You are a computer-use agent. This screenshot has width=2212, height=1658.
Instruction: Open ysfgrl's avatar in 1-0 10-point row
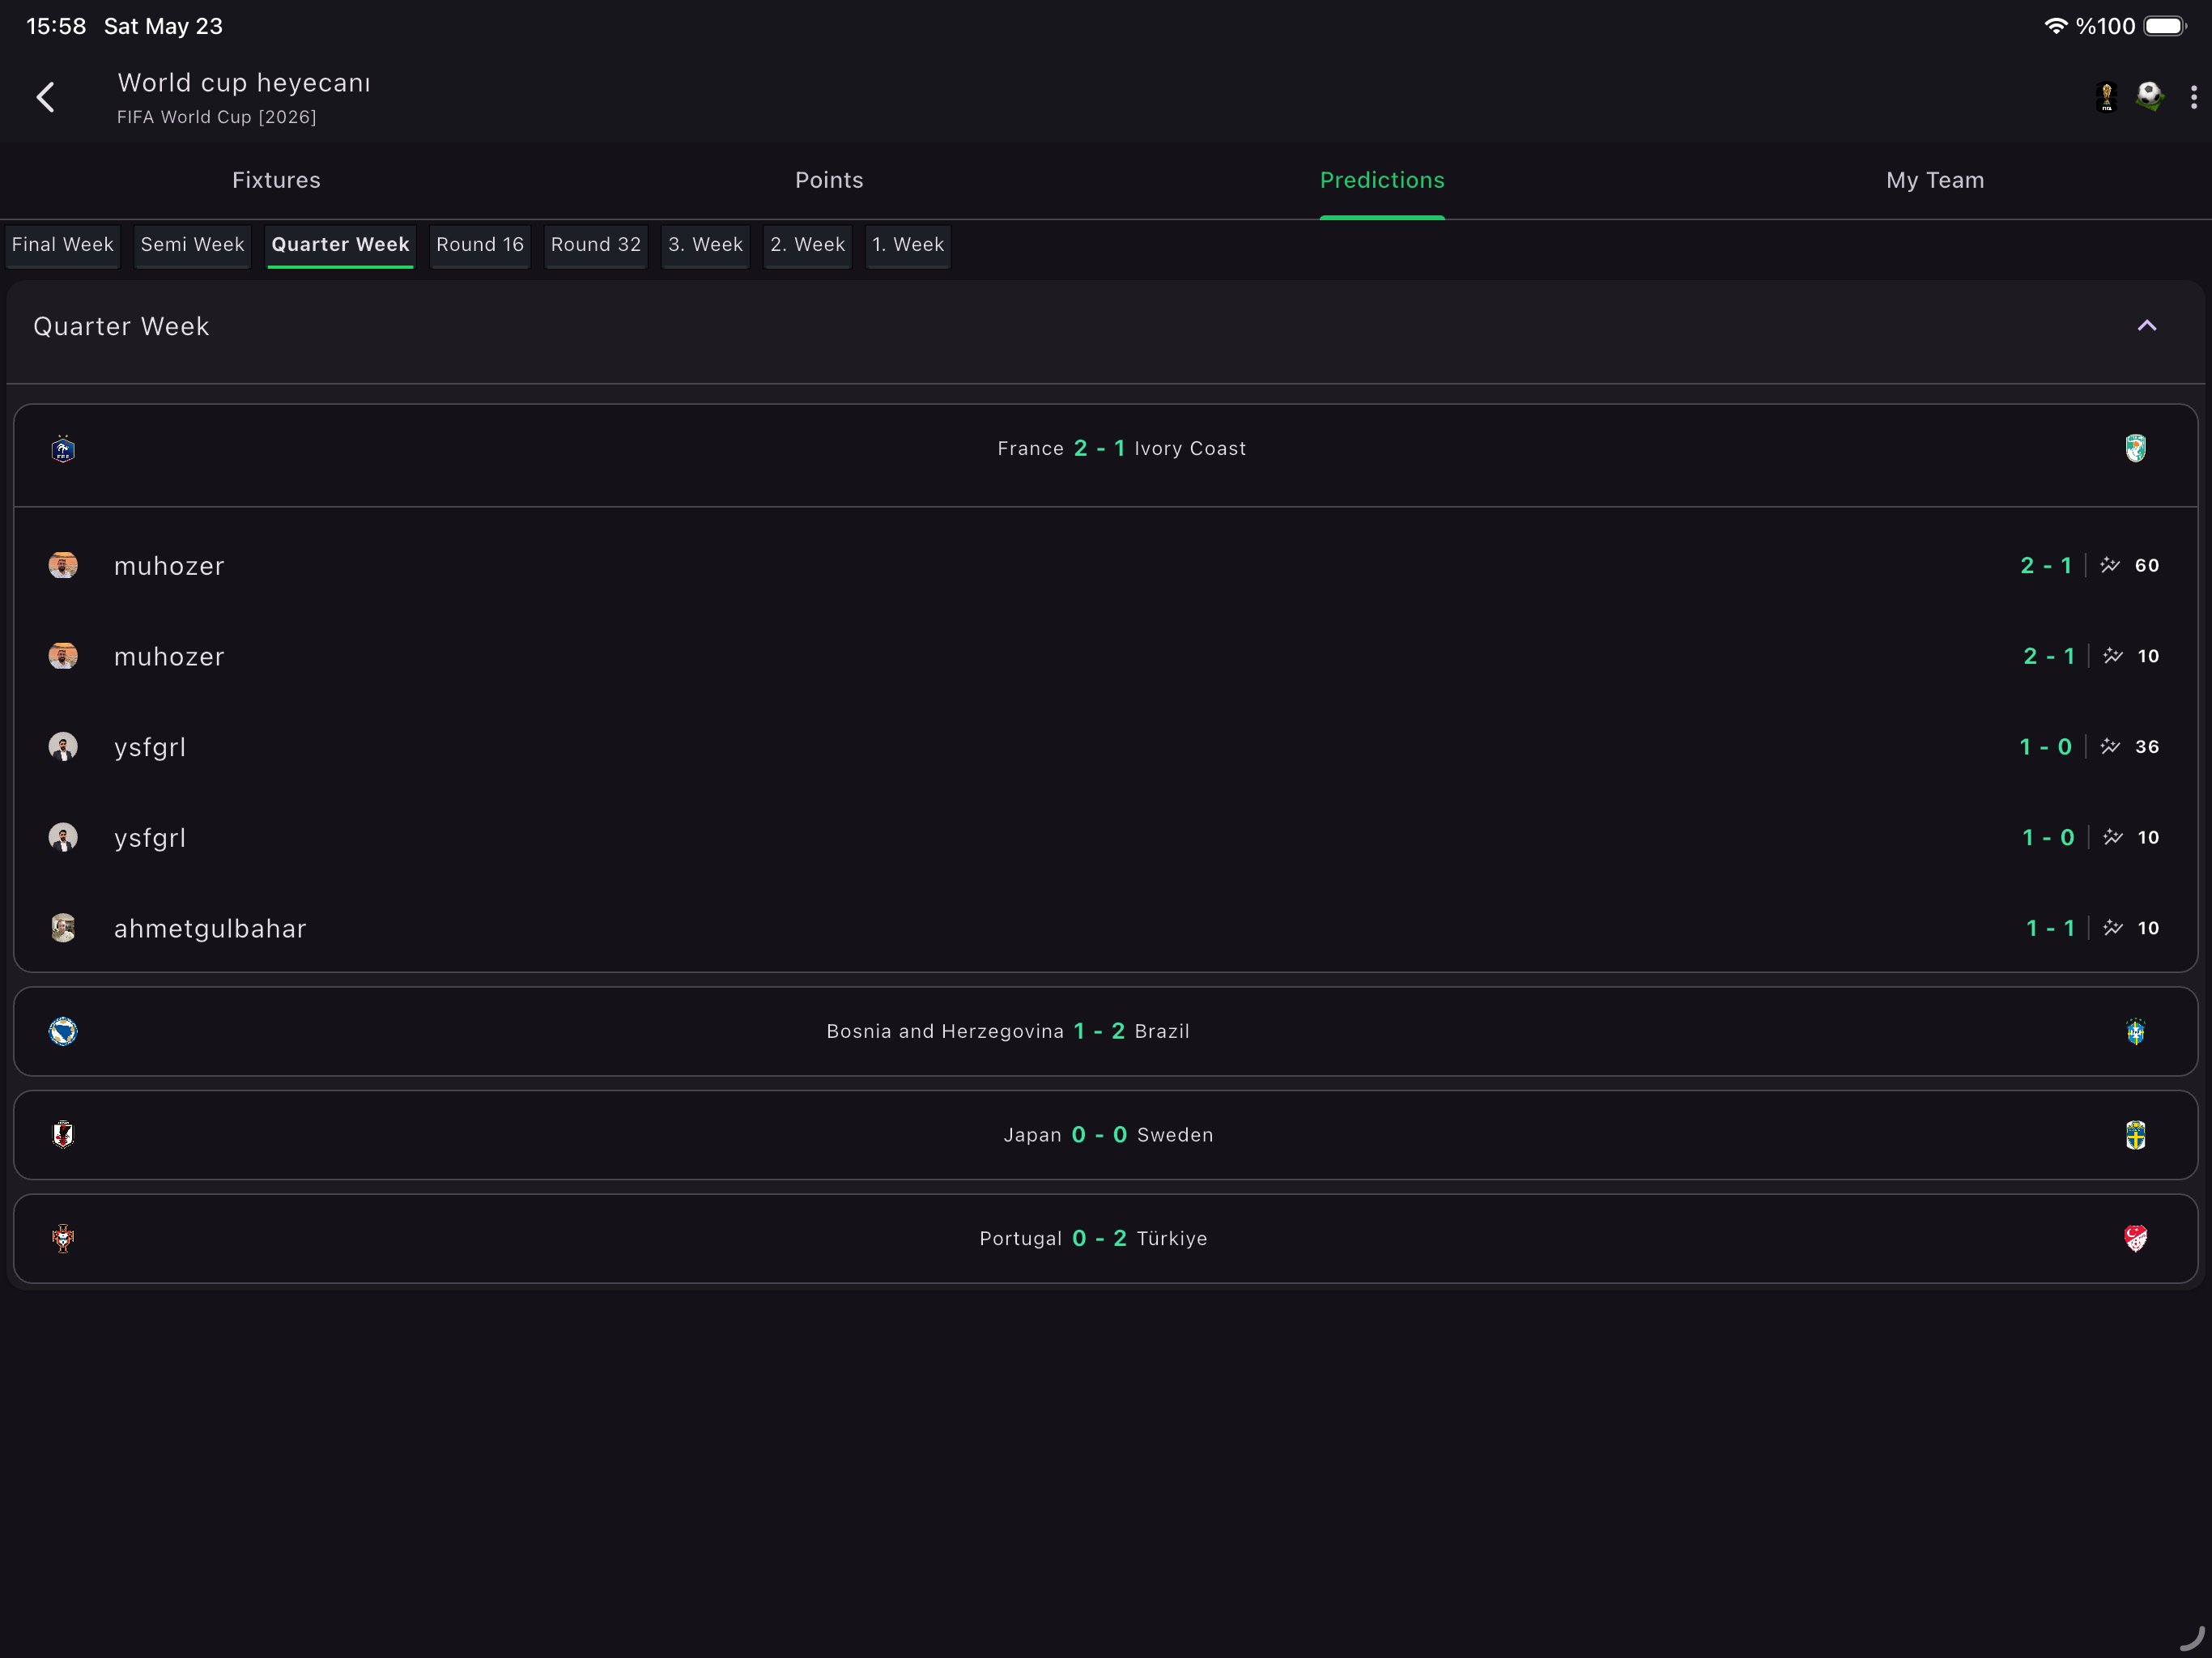coord(63,837)
